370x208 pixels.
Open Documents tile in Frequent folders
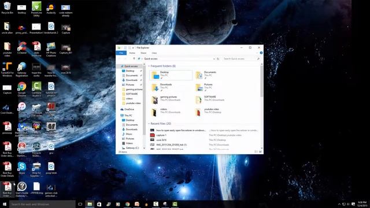click(x=215, y=75)
